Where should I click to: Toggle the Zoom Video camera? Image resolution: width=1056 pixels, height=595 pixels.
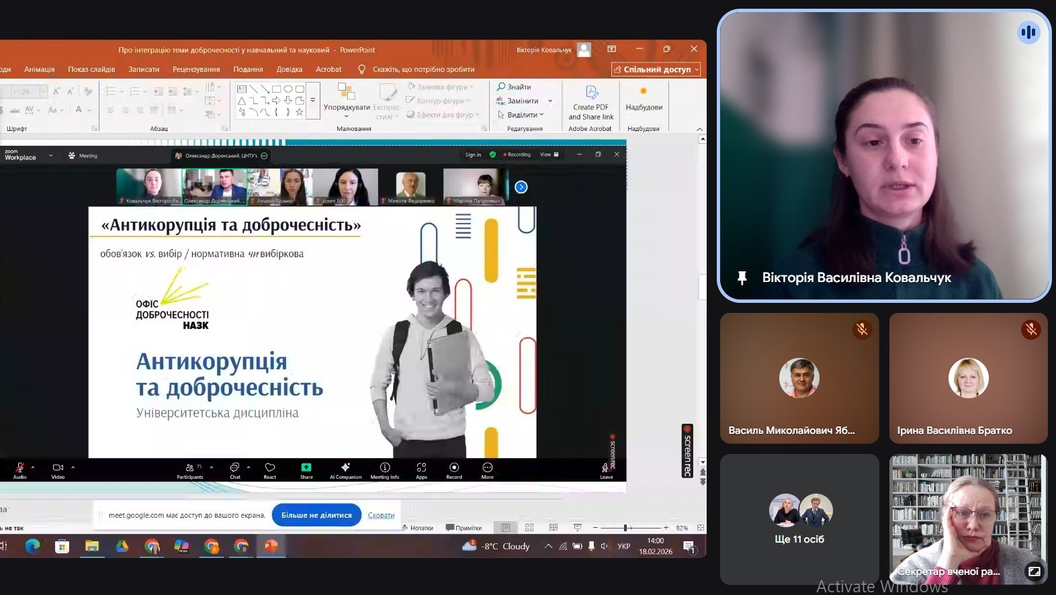(x=58, y=467)
